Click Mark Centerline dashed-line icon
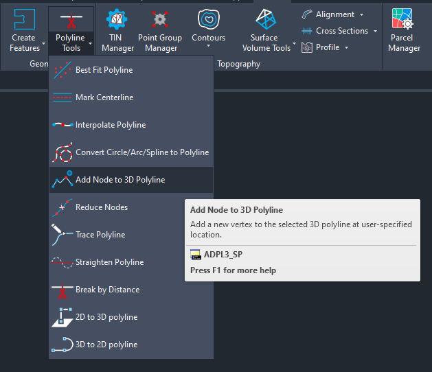This screenshot has width=432, height=372. [62, 97]
